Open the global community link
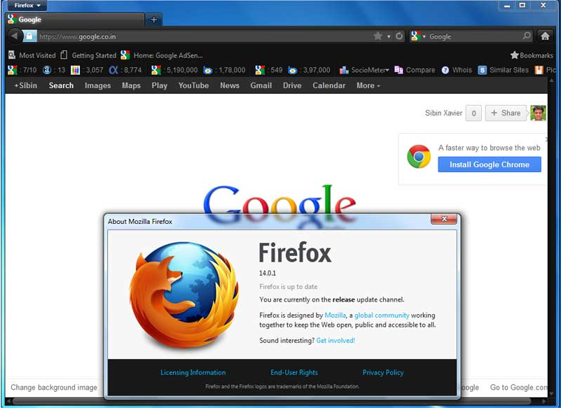The height and width of the screenshot is (410, 561). pyautogui.click(x=382, y=316)
